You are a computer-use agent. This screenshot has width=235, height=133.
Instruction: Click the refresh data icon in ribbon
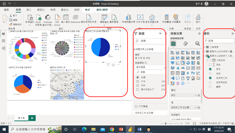[114, 17]
